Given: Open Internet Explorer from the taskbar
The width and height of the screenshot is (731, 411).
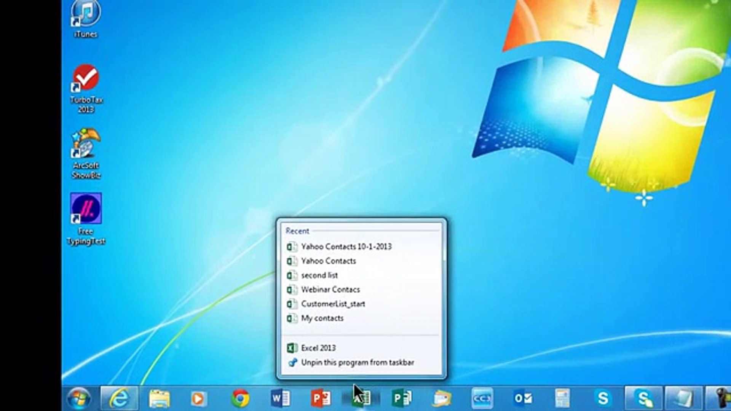Looking at the screenshot, I should (119, 398).
